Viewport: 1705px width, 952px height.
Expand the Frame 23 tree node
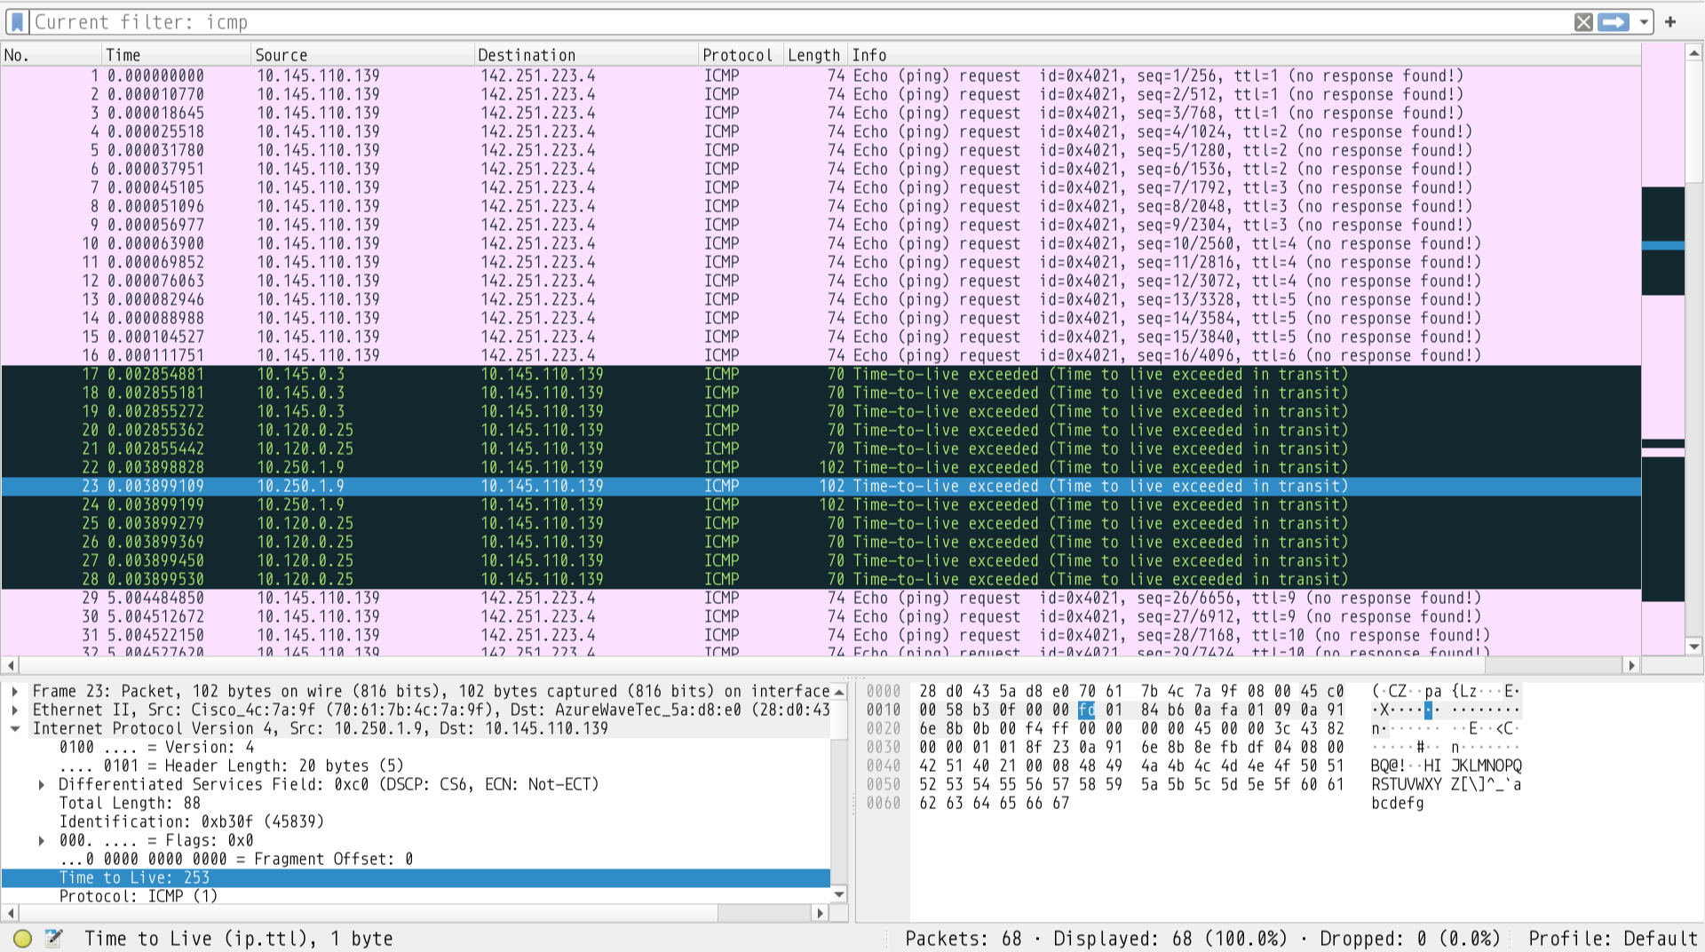14,691
